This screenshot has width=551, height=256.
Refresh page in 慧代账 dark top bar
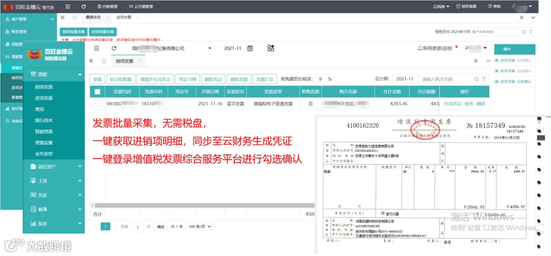click(83, 6)
